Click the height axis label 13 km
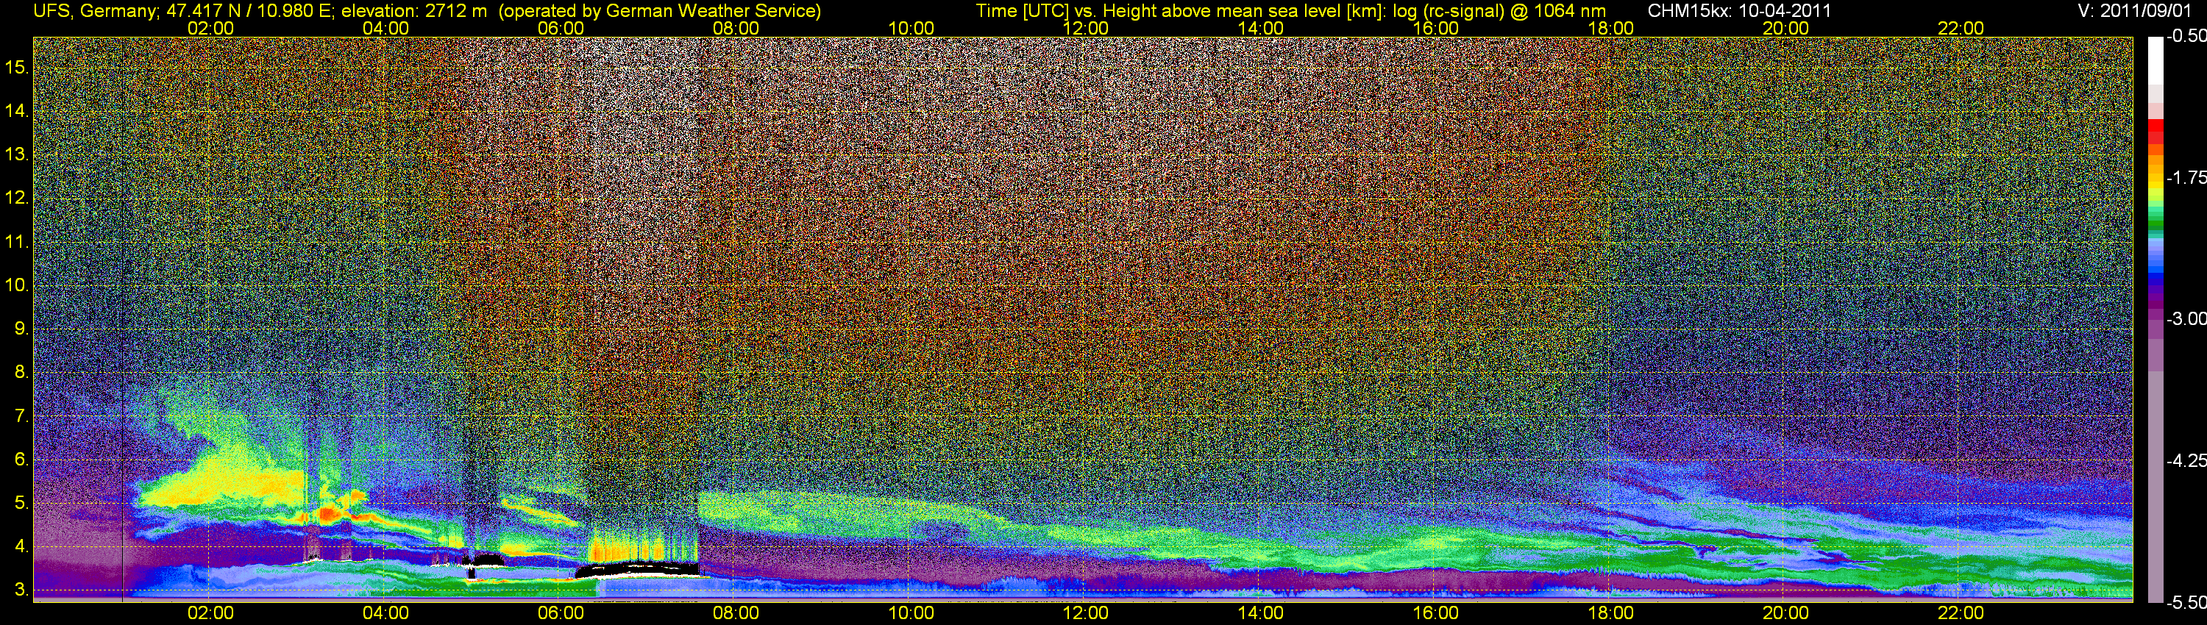The width and height of the screenshot is (2207, 625). (x=16, y=154)
